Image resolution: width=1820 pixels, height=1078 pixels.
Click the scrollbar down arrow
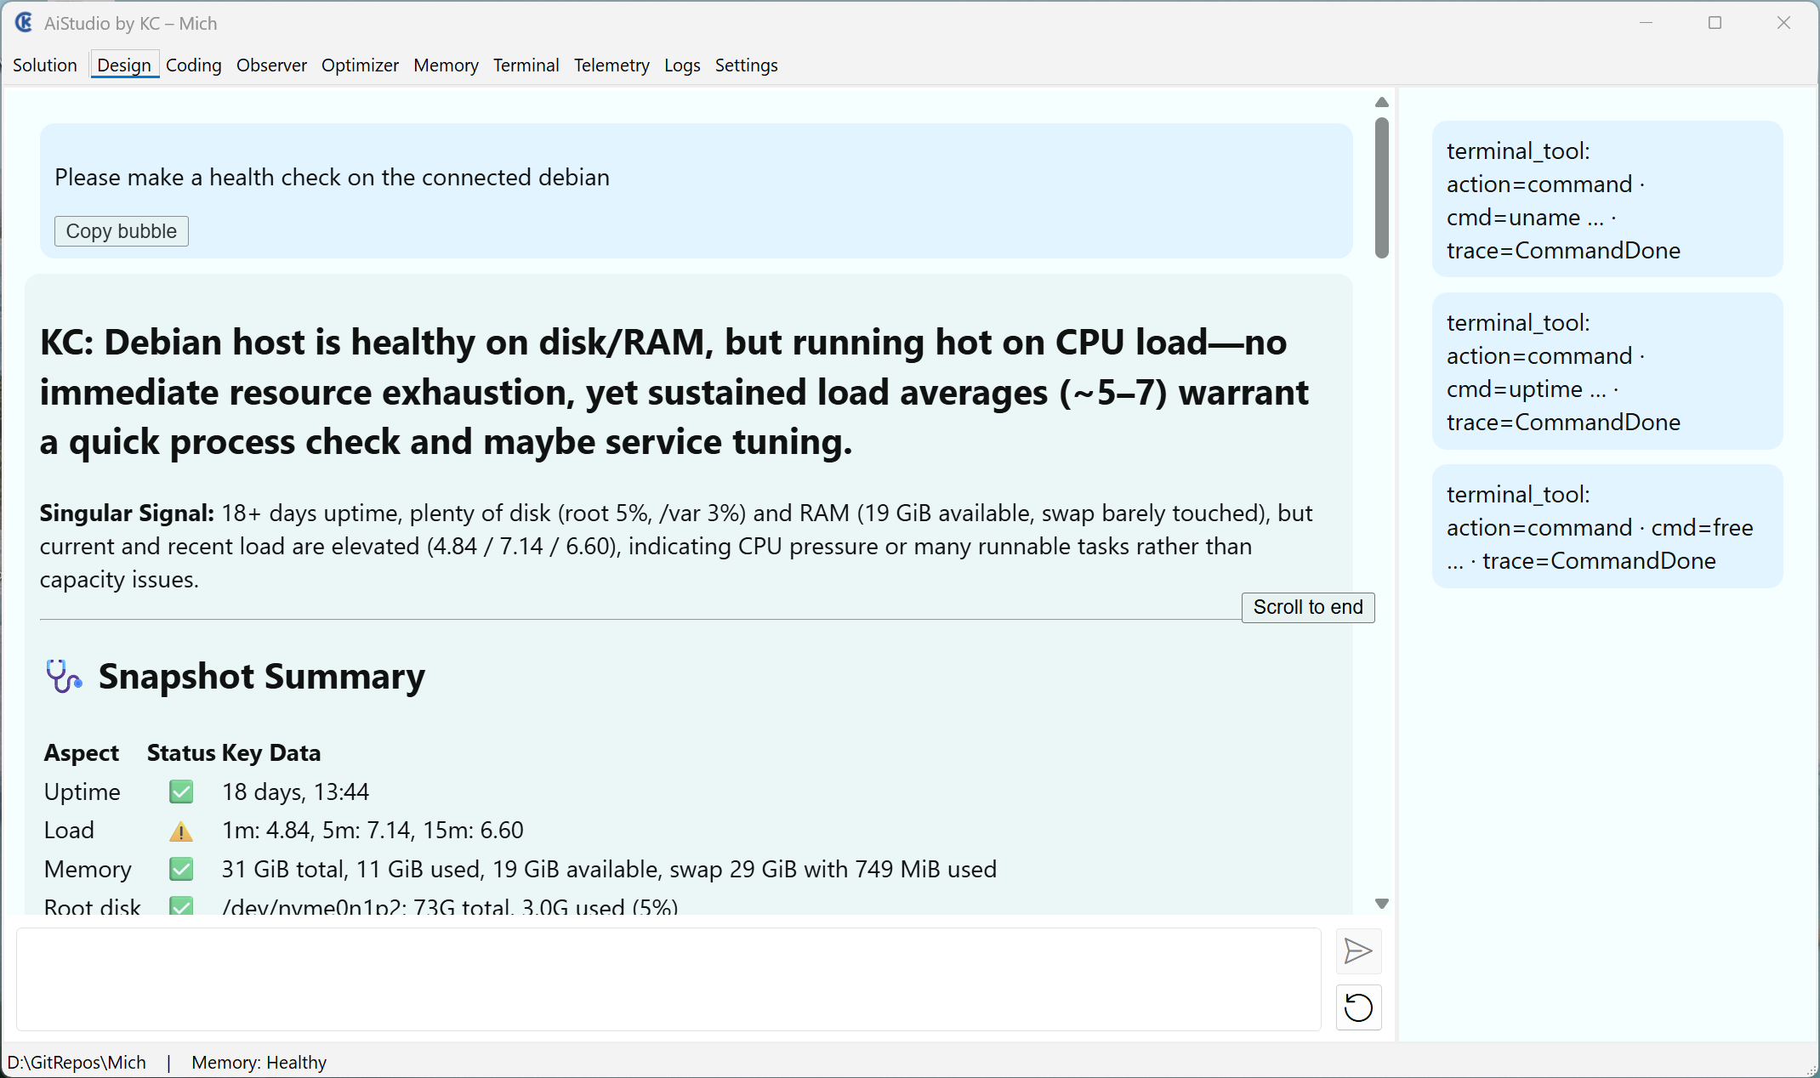(x=1382, y=904)
